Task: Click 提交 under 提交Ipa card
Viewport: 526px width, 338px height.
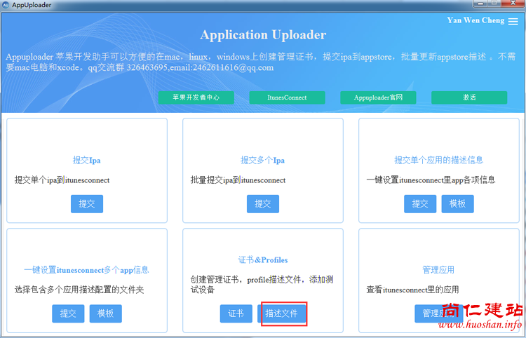Action: [x=87, y=203]
